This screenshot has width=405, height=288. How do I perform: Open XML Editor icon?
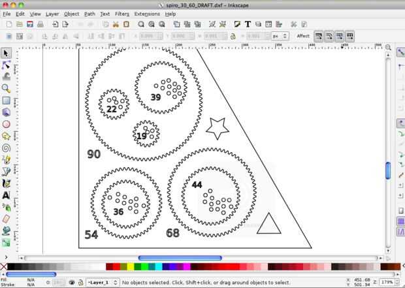pyautogui.click(x=268, y=24)
